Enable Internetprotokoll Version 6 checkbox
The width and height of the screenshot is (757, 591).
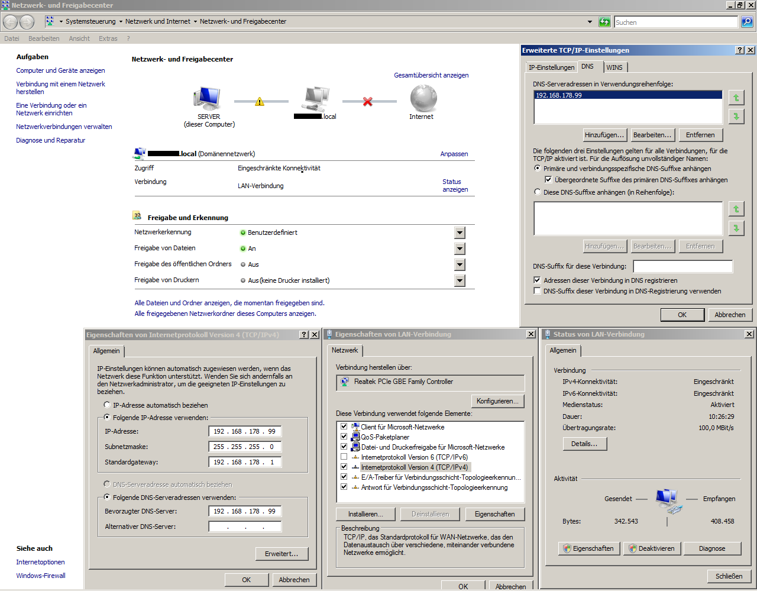(344, 457)
